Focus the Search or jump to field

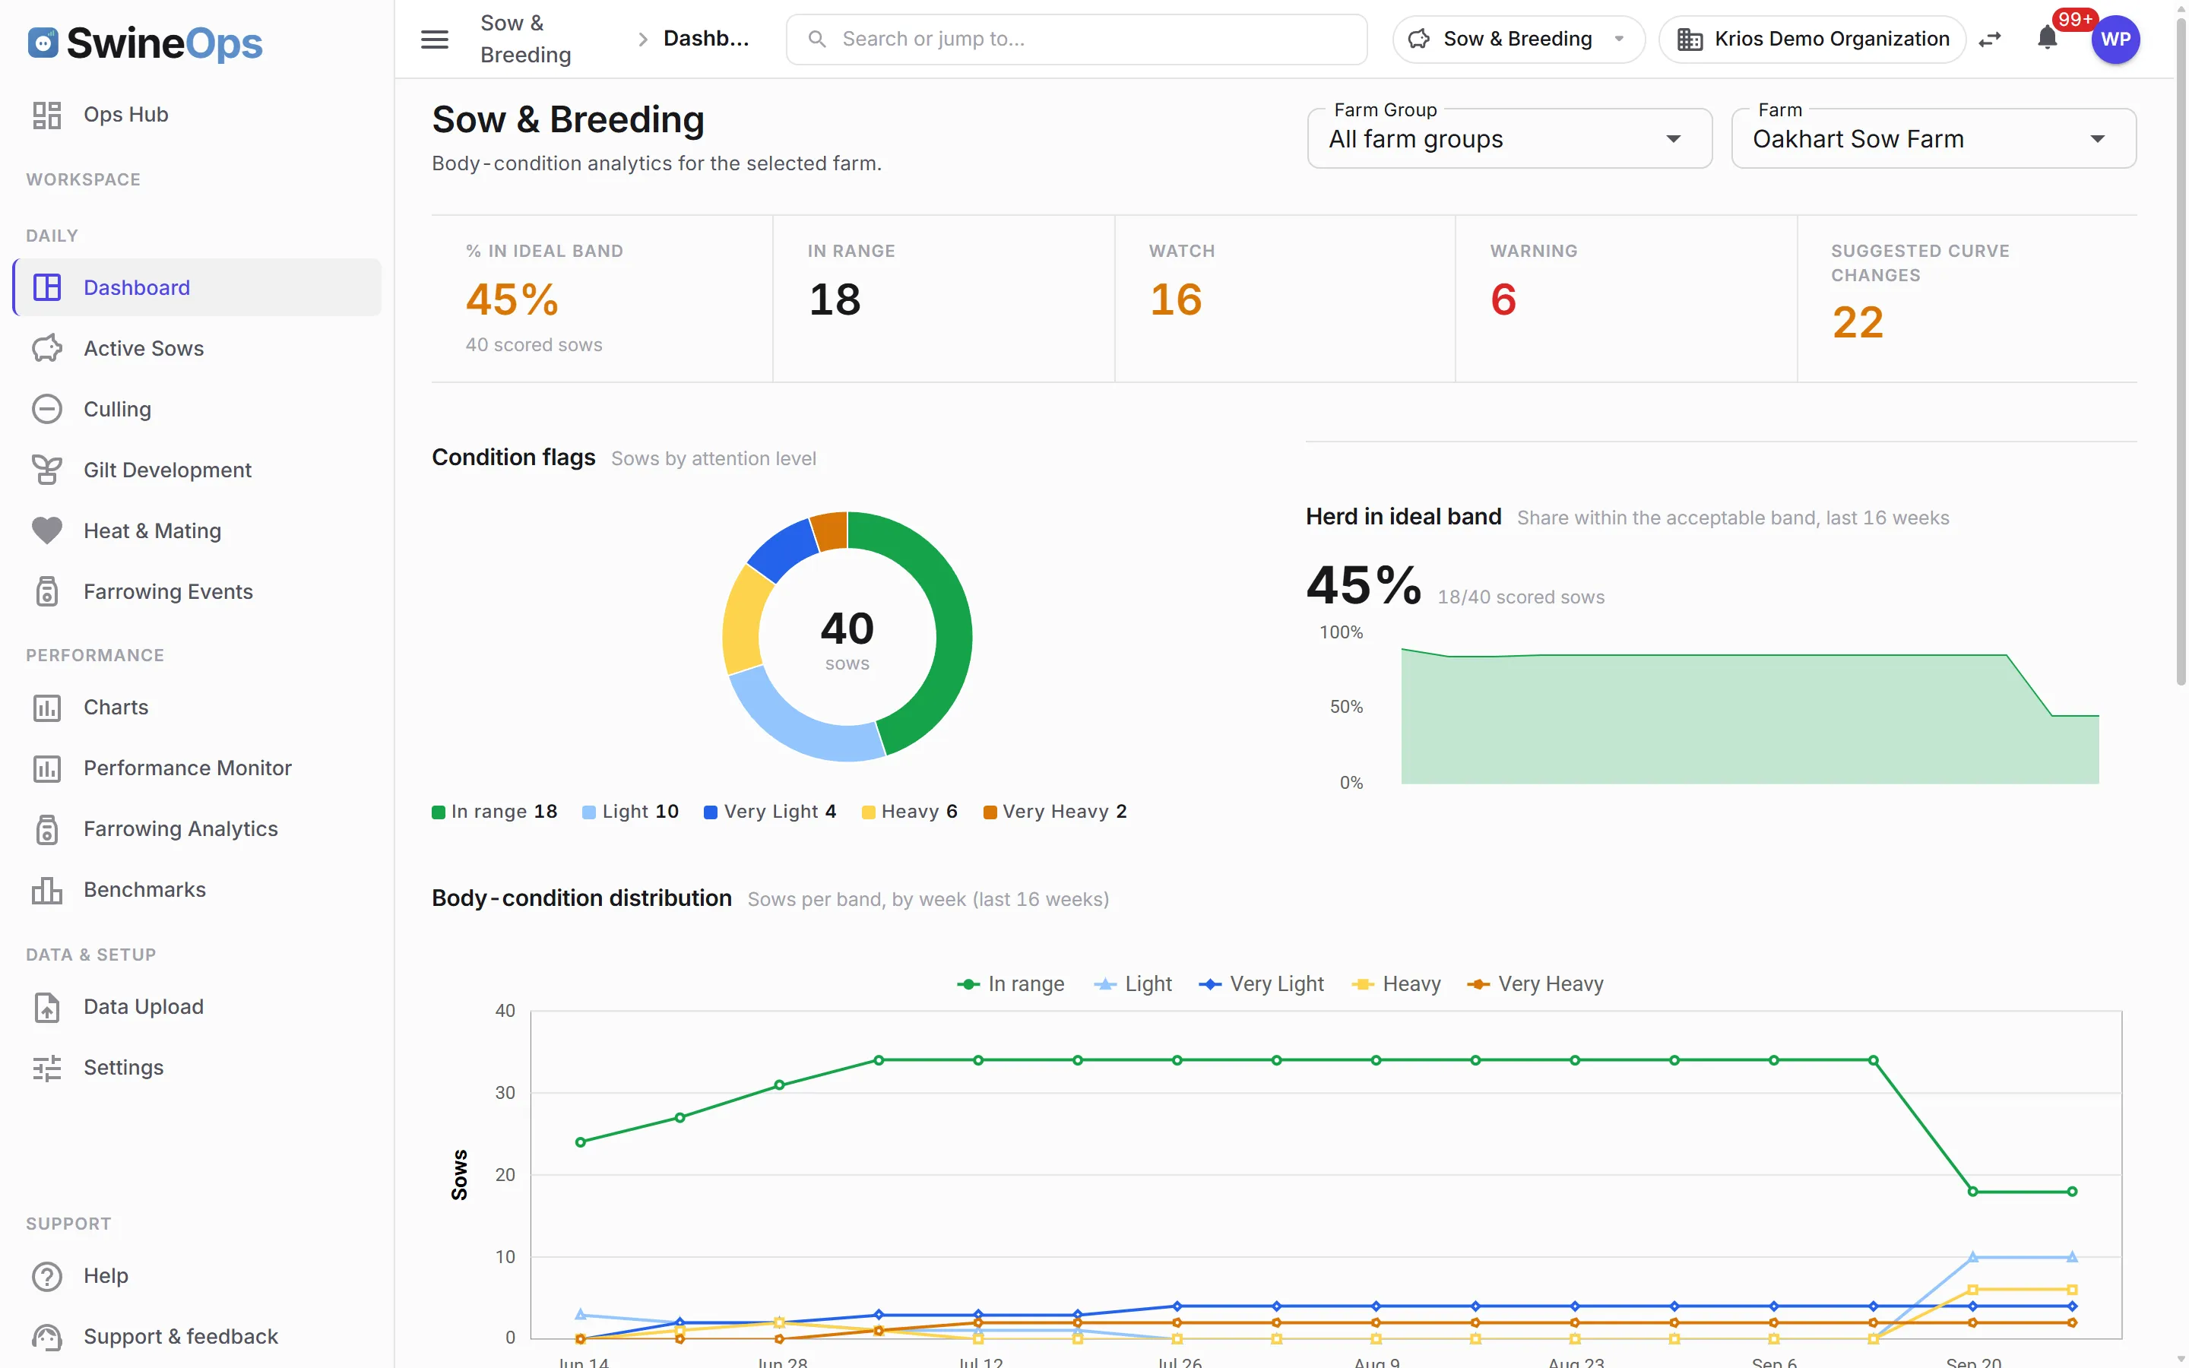(x=1076, y=39)
